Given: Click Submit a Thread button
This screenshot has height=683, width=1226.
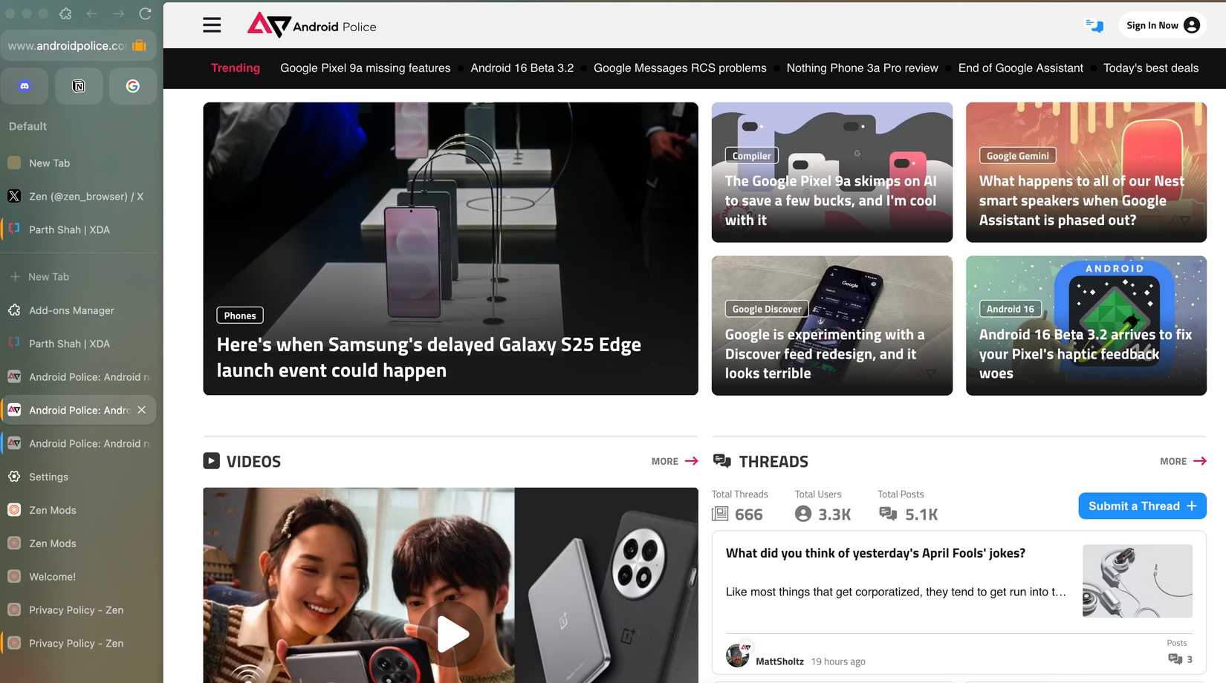Looking at the screenshot, I should click(x=1142, y=506).
